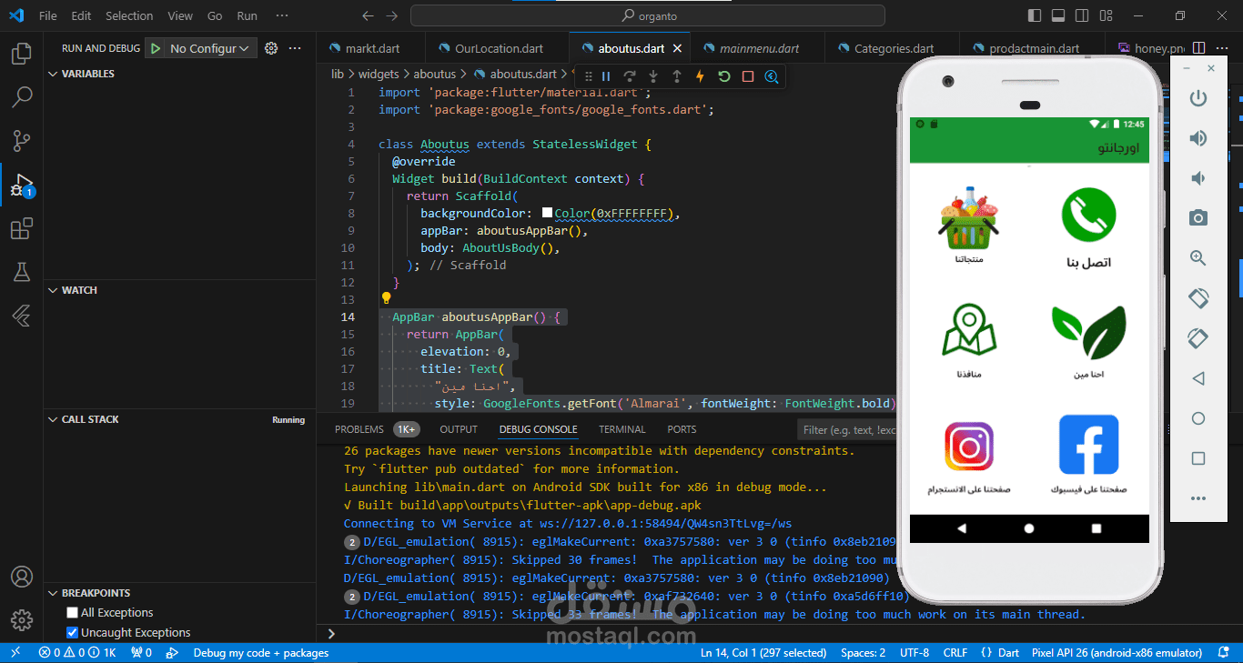Toggle the bottom panel layout icon
This screenshot has height=663, width=1243.
[x=1058, y=15]
